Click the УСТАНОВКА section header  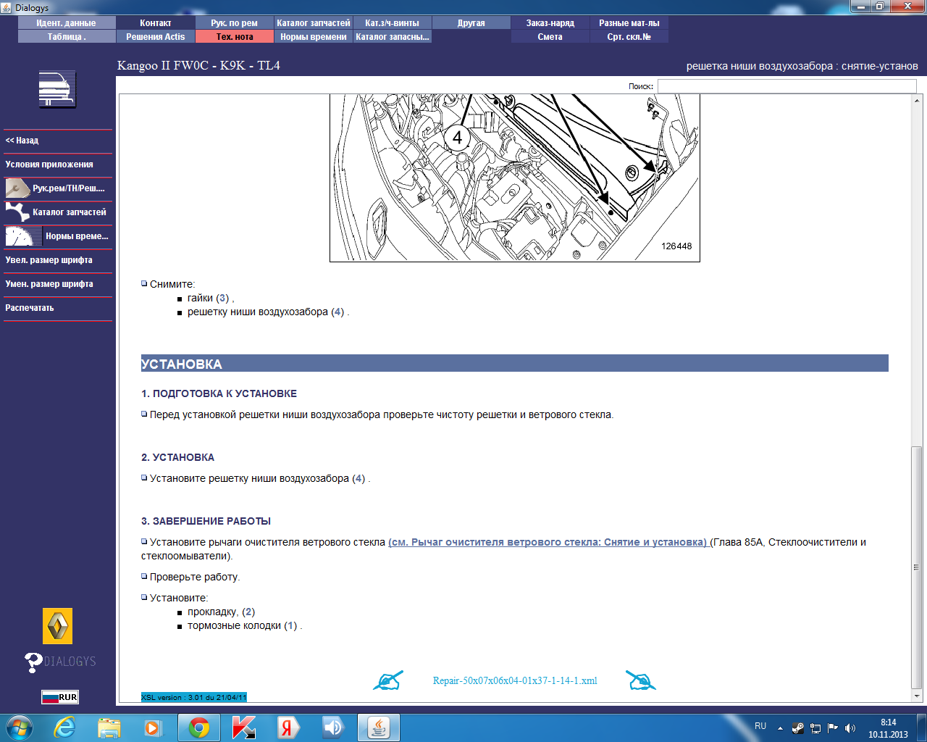click(x=514, y=364)
